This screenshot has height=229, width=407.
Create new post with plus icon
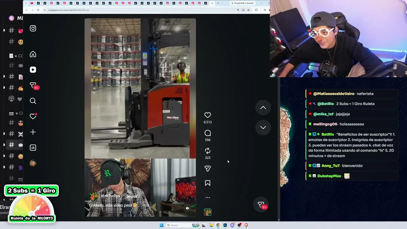pos(33,132)
